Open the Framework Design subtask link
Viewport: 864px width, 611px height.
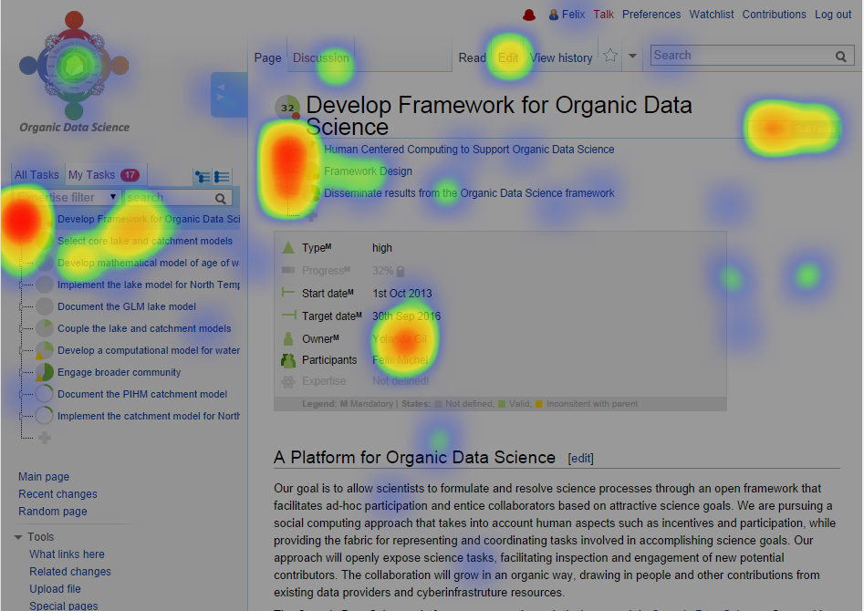pos(368,171)
